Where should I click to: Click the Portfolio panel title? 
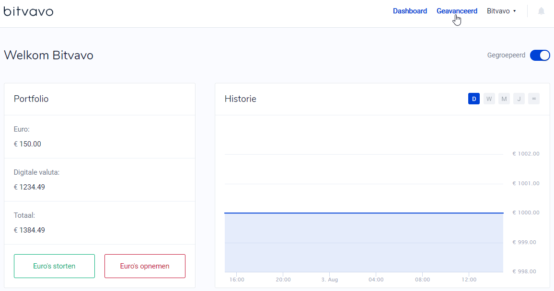point(31,99)
